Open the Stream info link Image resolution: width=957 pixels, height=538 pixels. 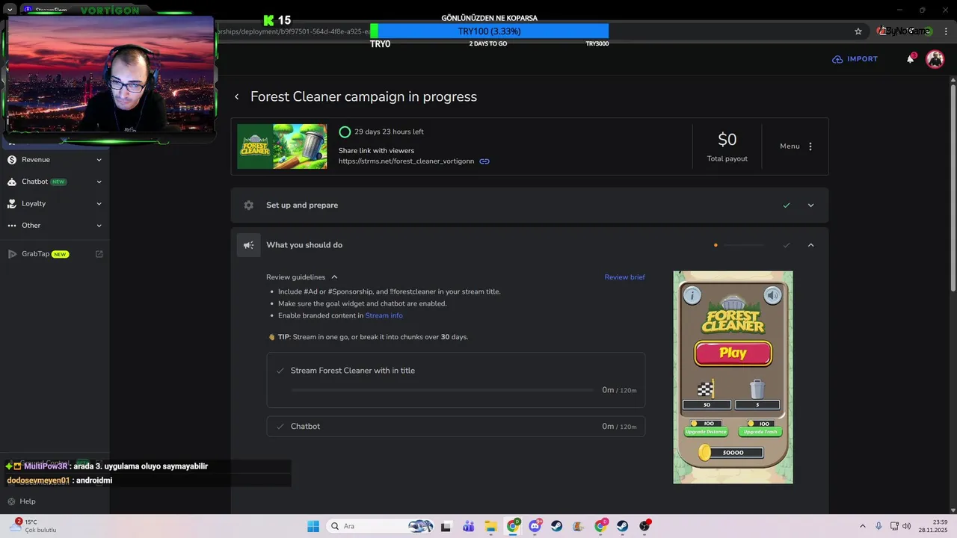pos(384,315)
